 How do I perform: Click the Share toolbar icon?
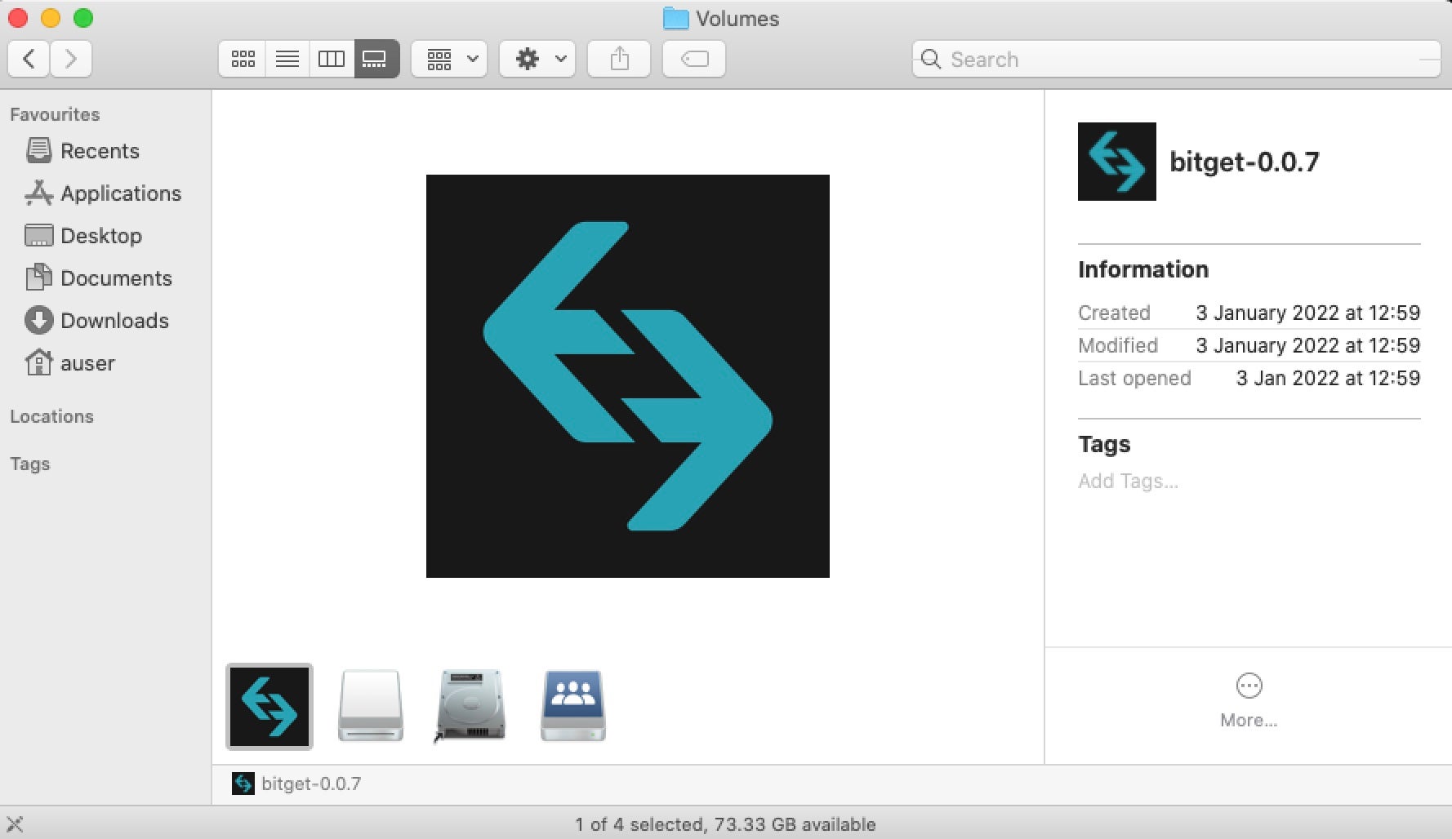coord(619,59)
